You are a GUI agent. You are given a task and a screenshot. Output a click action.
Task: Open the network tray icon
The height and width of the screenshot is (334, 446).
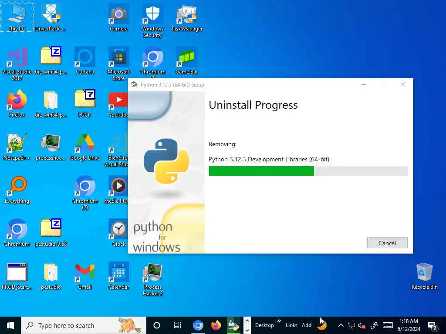click(351, 325)
